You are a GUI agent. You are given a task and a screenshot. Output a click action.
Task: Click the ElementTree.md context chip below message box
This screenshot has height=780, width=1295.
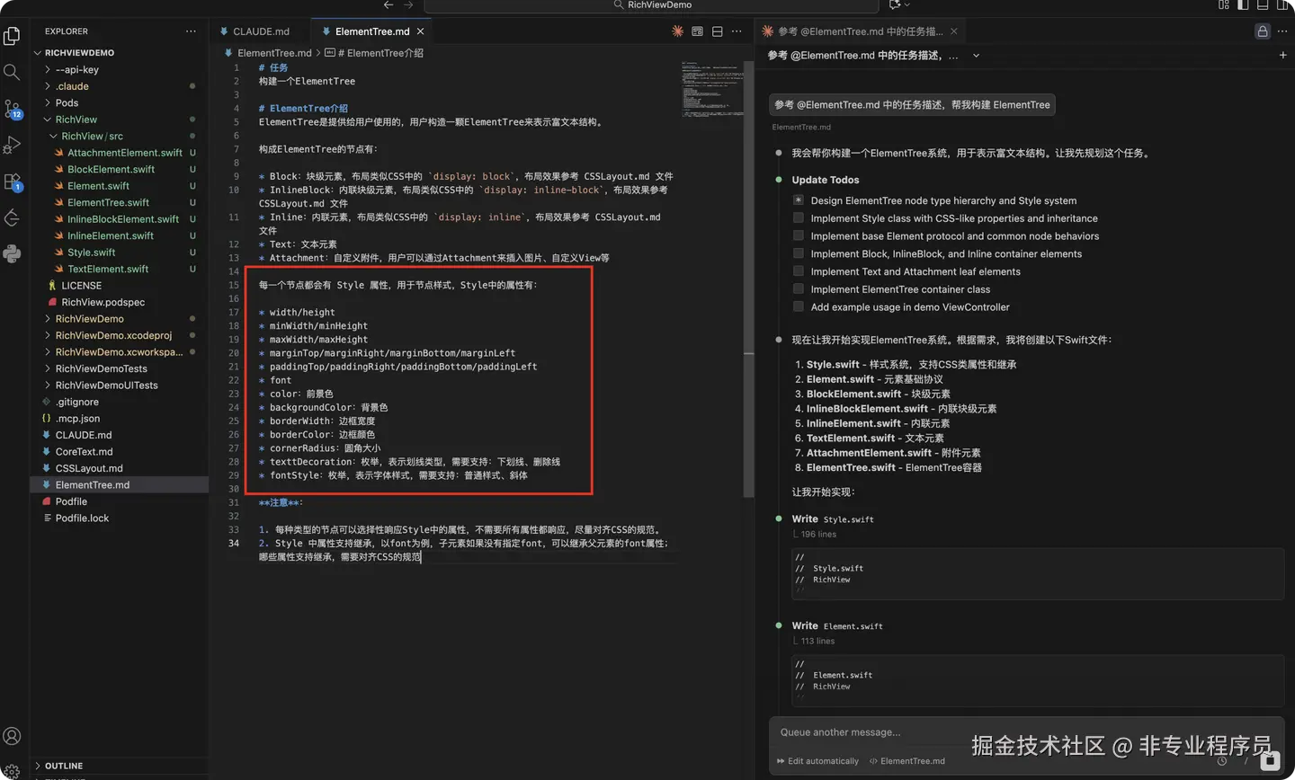(907, 761)
